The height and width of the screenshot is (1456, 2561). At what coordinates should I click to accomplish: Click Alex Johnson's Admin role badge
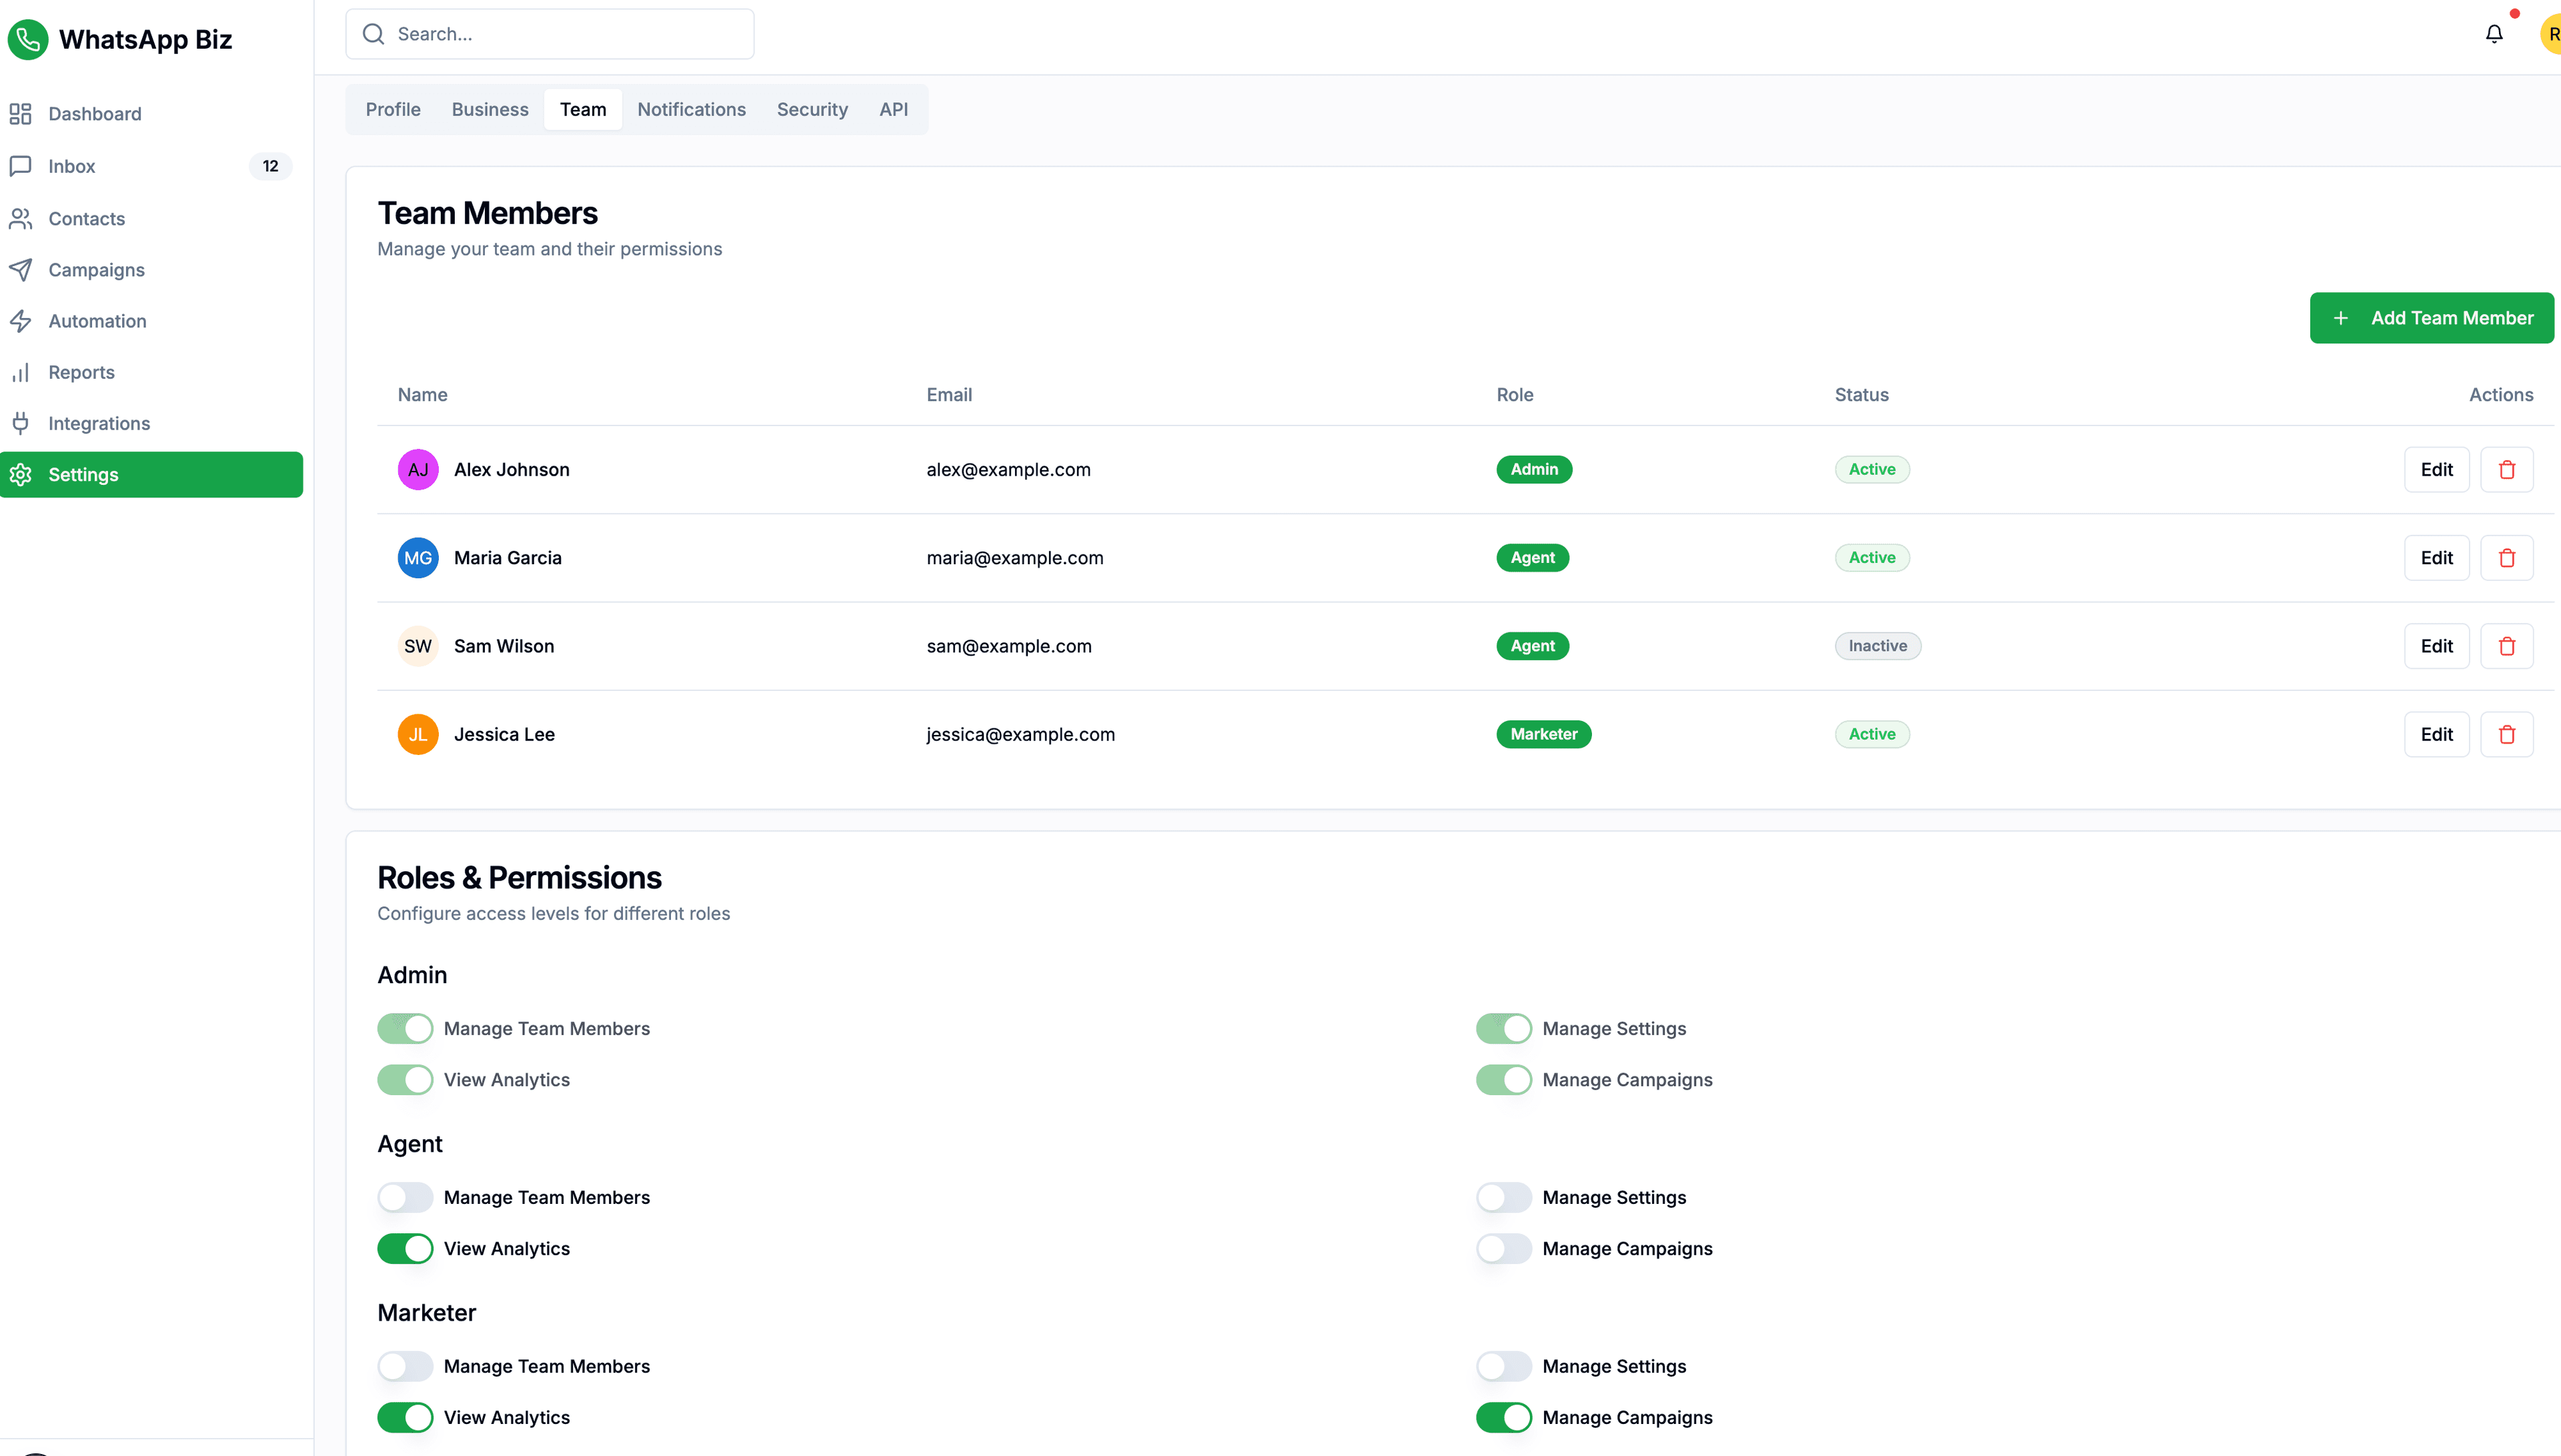click(1533, 470)
